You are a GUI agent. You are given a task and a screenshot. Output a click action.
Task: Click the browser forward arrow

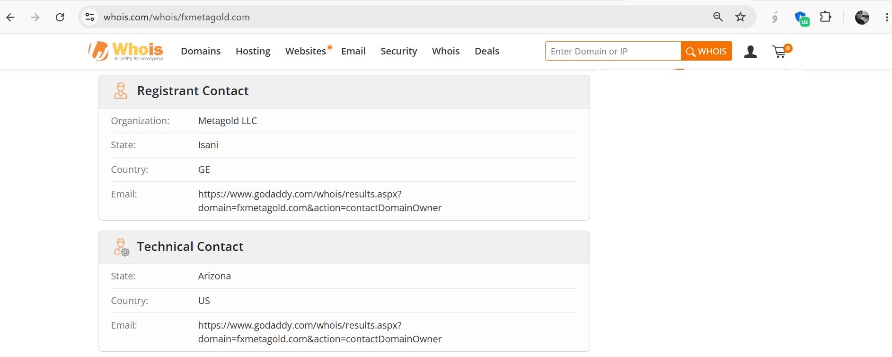(x=35, y=18)
